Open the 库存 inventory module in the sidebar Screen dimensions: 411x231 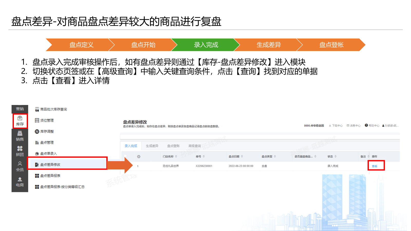(20, 121)
